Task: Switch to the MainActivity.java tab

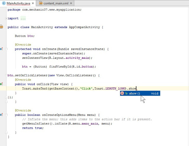Action: [x=18, y=3]
